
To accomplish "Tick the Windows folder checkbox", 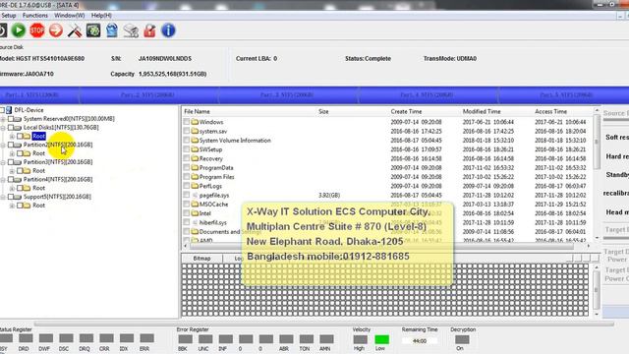I will point(187,122).
